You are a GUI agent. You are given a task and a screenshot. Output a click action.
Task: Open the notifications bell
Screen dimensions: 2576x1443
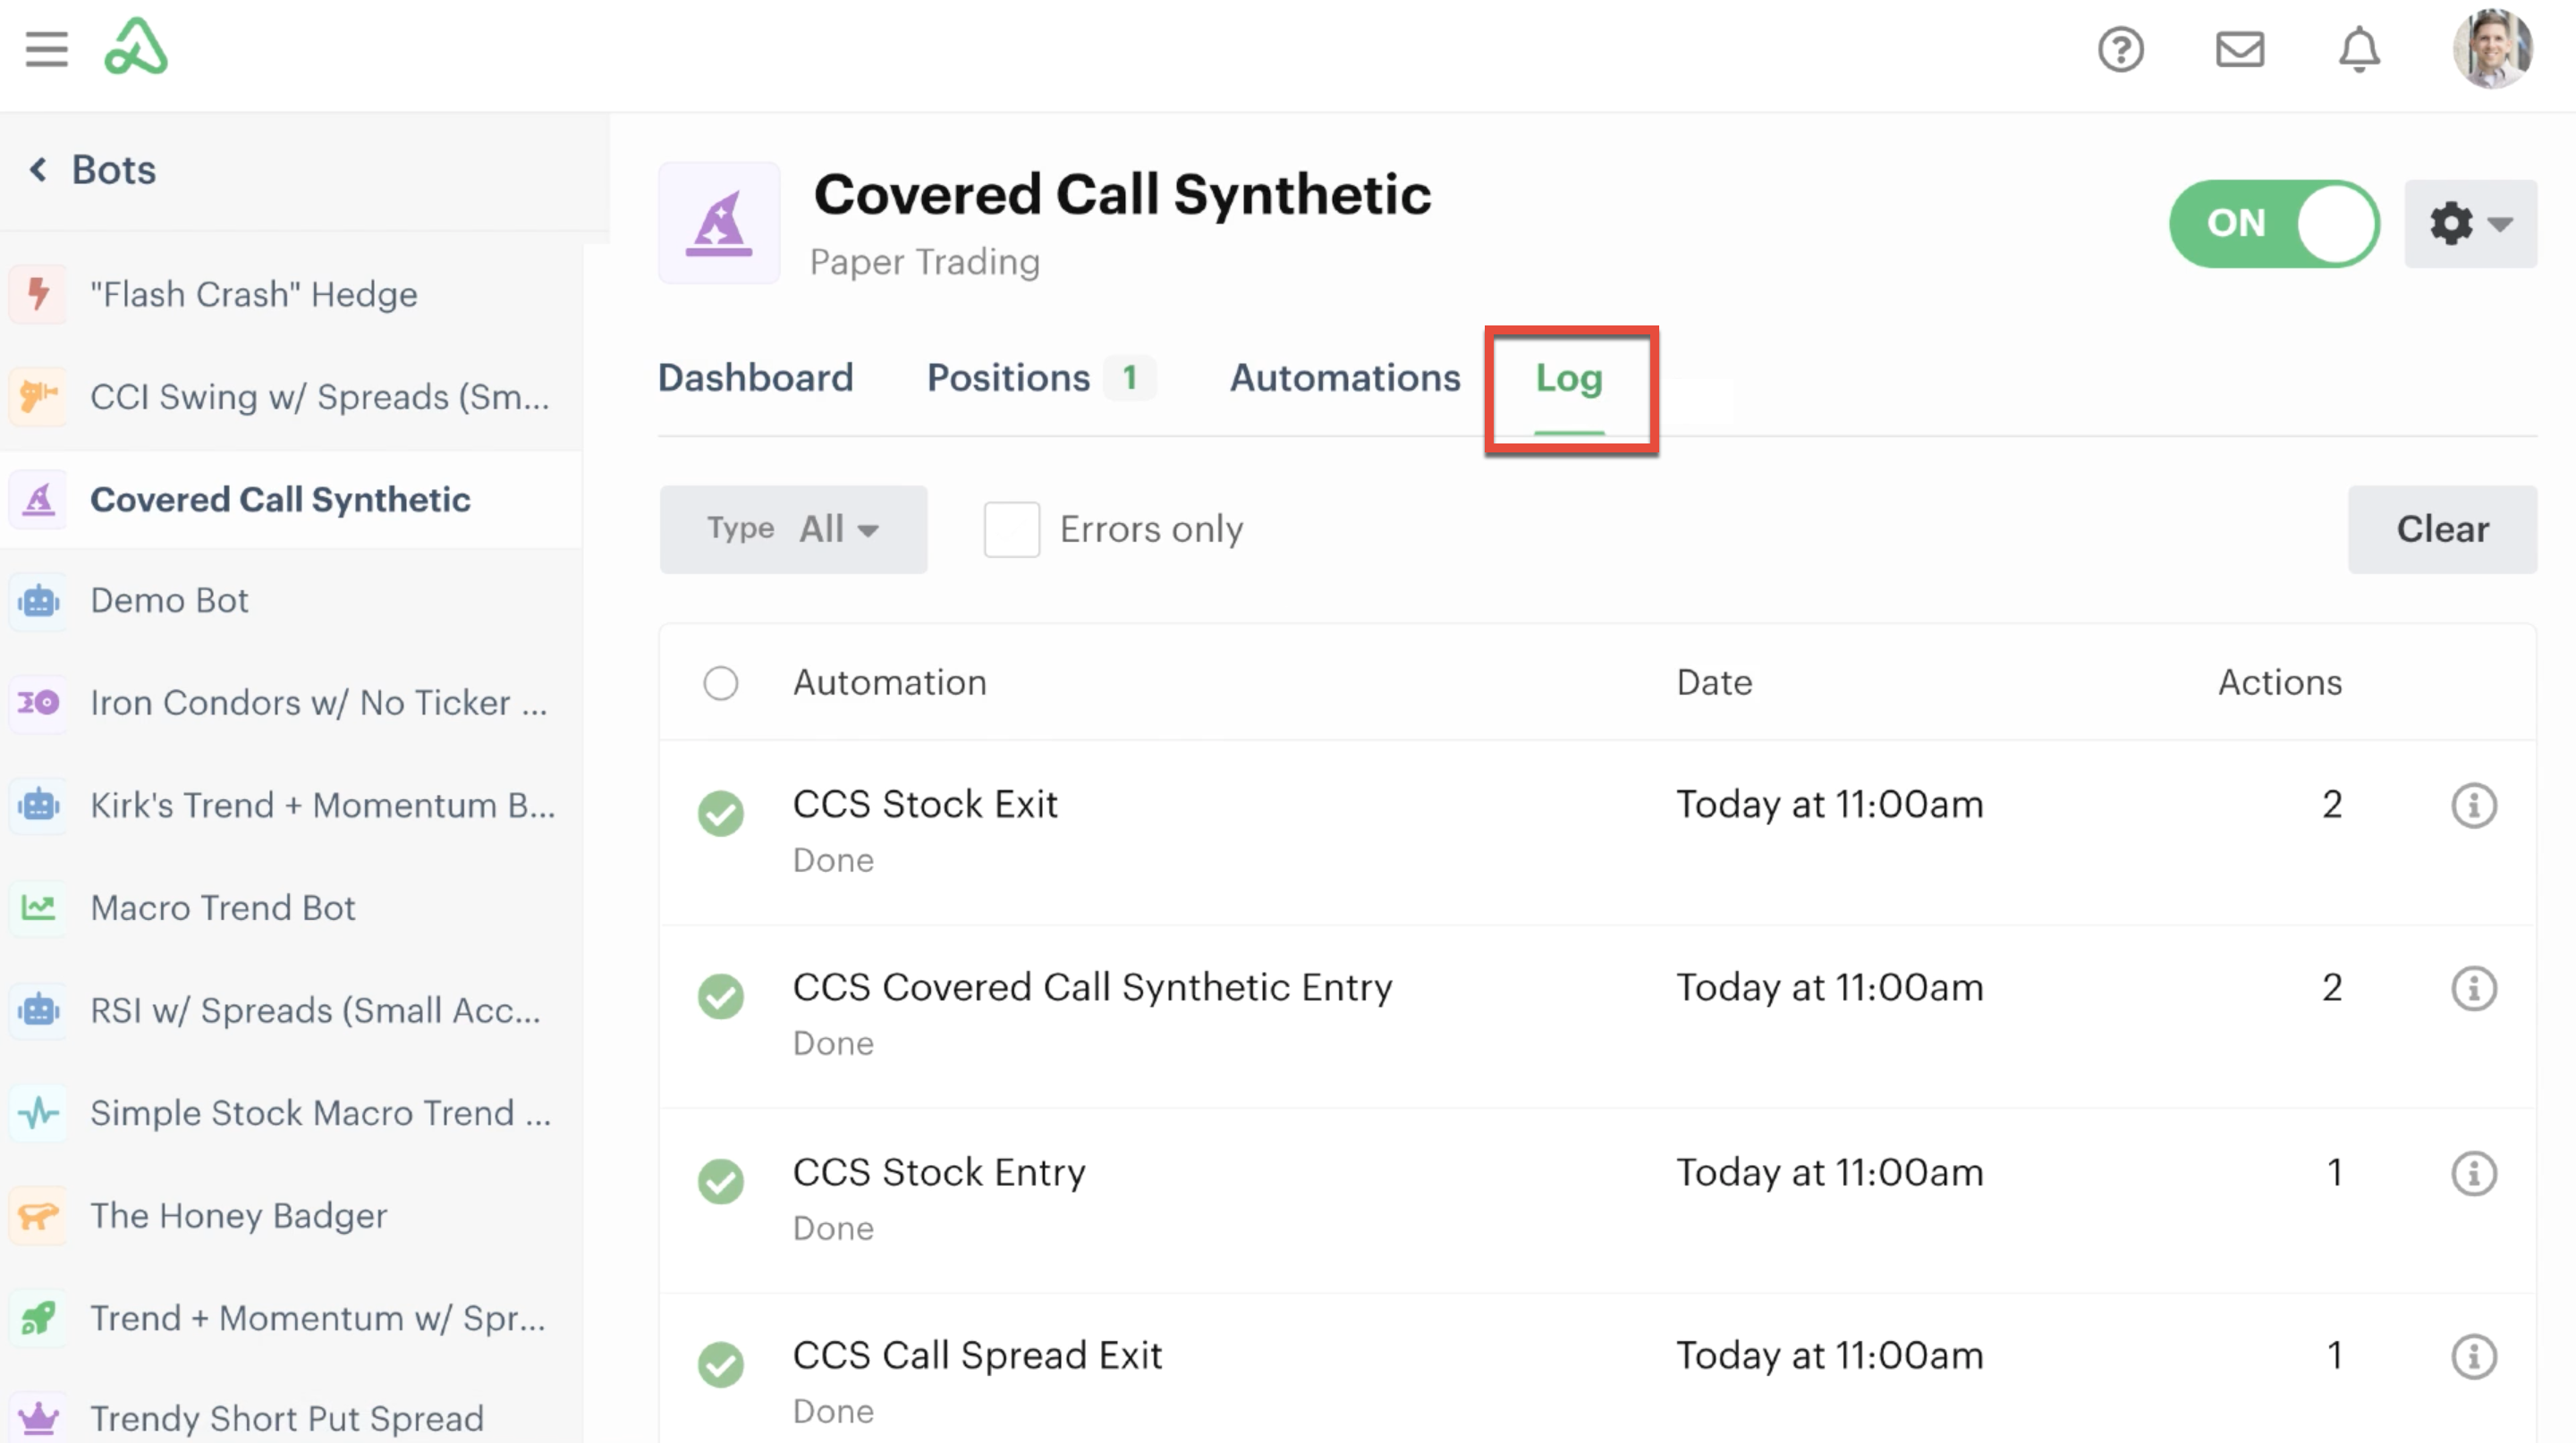[2358, 49]
